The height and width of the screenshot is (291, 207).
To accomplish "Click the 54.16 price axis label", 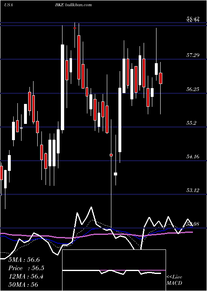I will point(193,157).
